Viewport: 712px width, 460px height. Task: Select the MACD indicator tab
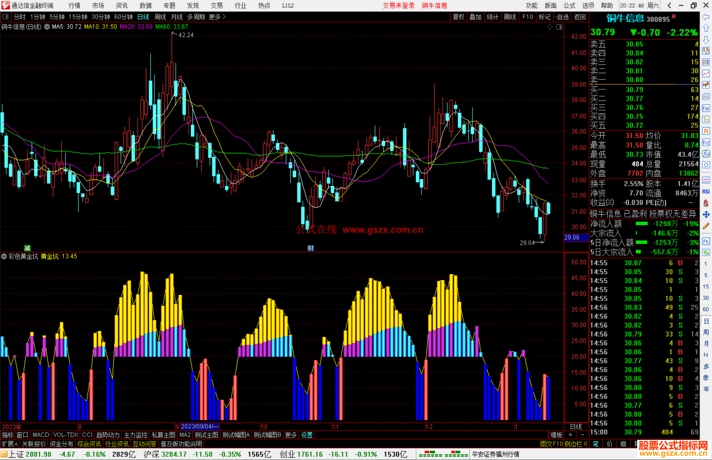tap(41, 435)
